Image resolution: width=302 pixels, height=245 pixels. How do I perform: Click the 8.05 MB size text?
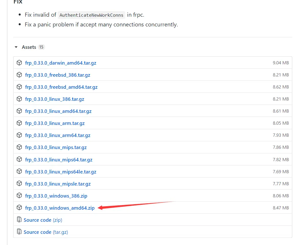point(281,123)
